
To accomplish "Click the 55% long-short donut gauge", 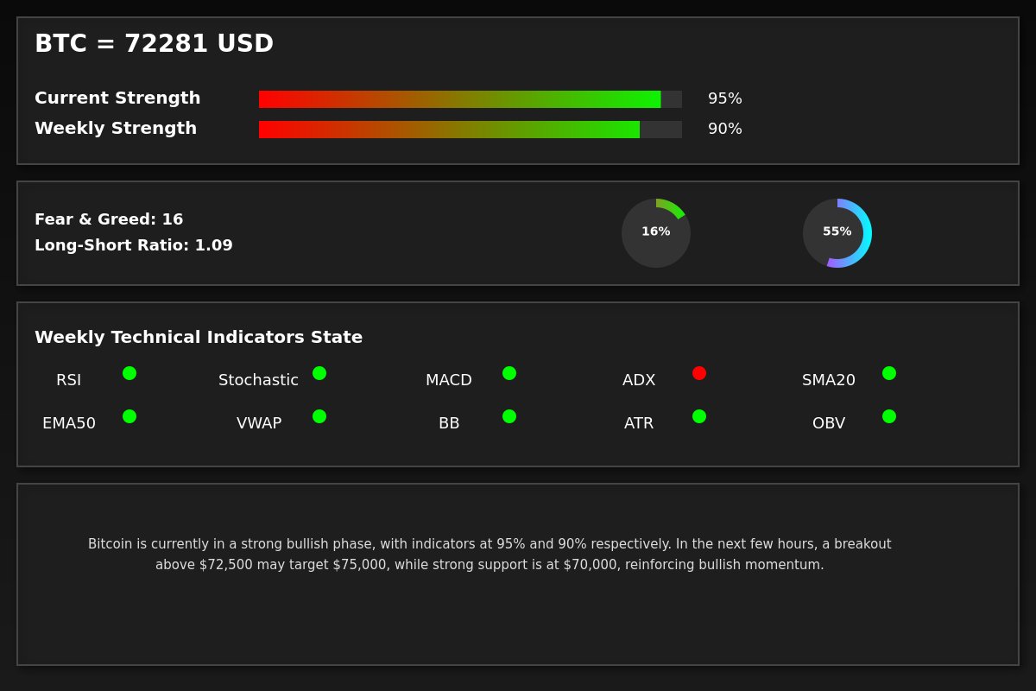I will coord(837,233).
